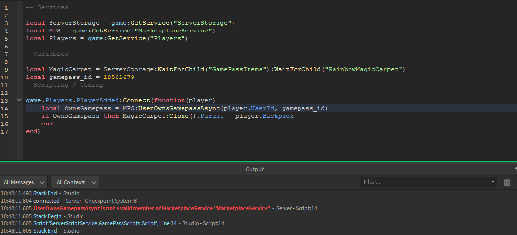Place cursor on gamepass id value 18501679
This screenshot has height=235, width=517.
click(x=119, y=77)
